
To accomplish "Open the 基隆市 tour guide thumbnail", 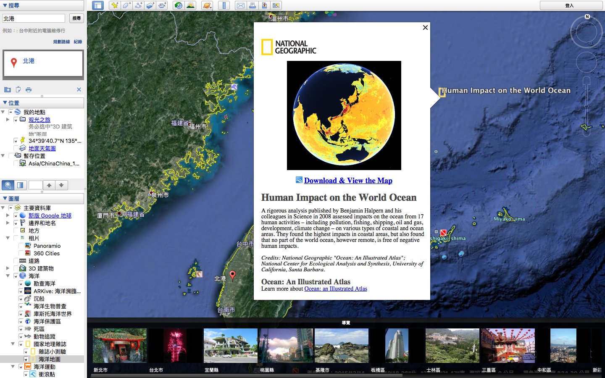I will click(x=342, y=346).
